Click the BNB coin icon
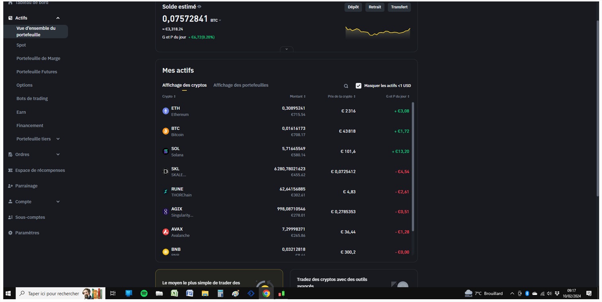Viewport: 602px width, 302px height. [166, 252]
